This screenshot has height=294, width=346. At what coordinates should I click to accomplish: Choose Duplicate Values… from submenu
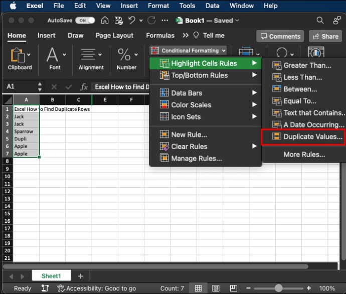pyautogui.click(x=303, y=136)
